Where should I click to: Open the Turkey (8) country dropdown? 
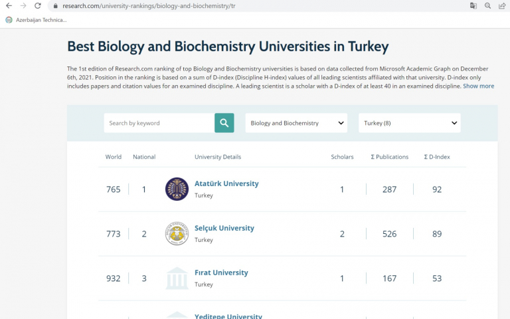(x=410, y=123)
